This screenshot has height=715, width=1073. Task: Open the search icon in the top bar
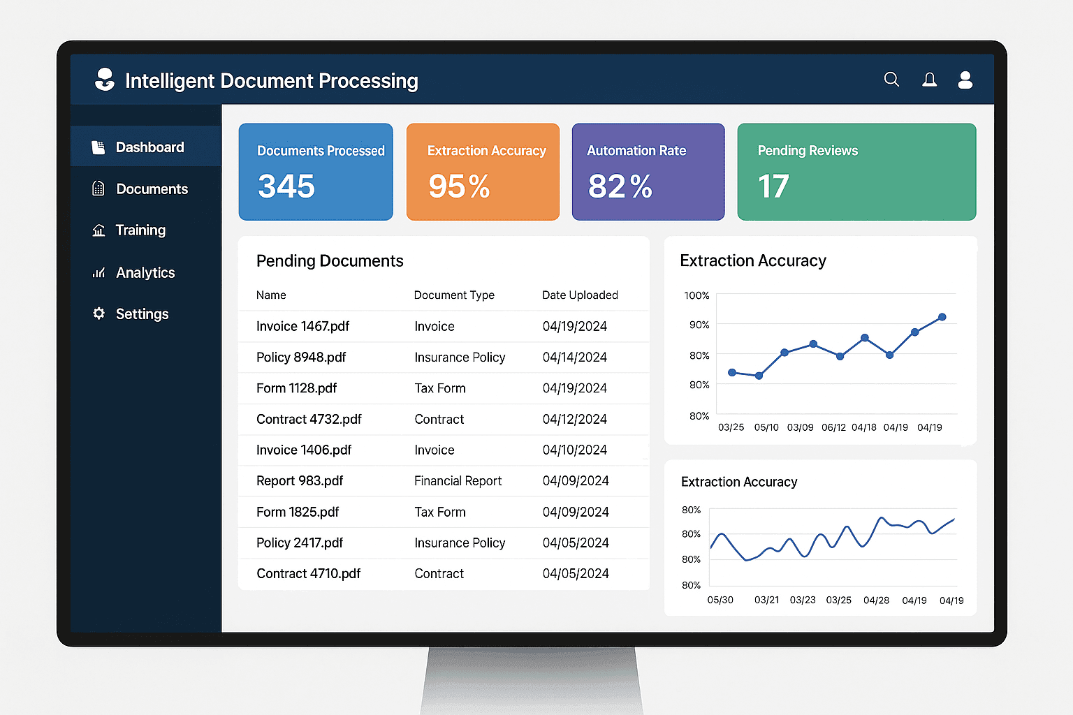[891, 79]
